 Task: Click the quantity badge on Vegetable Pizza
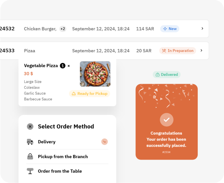pyautogui.click(x=63, y=66)
